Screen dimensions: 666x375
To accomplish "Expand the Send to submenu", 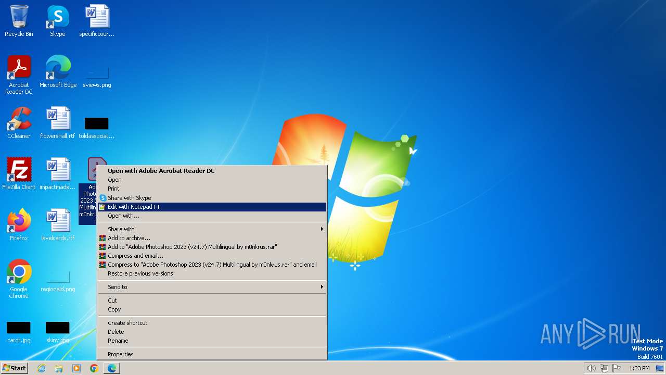I will point(212,287).
